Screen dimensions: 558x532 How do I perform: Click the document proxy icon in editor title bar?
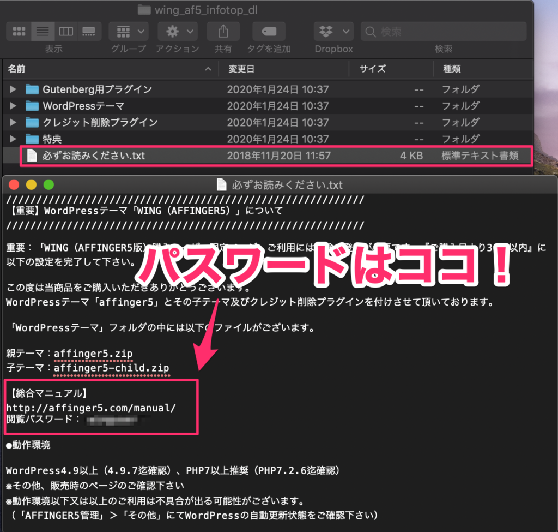(221, 184)
